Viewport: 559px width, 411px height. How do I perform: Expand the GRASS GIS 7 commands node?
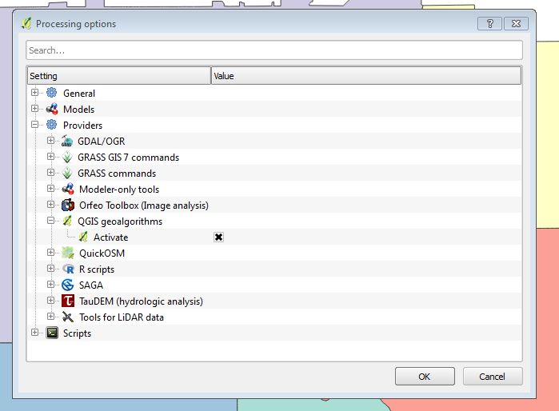click(x=50, y=157)
